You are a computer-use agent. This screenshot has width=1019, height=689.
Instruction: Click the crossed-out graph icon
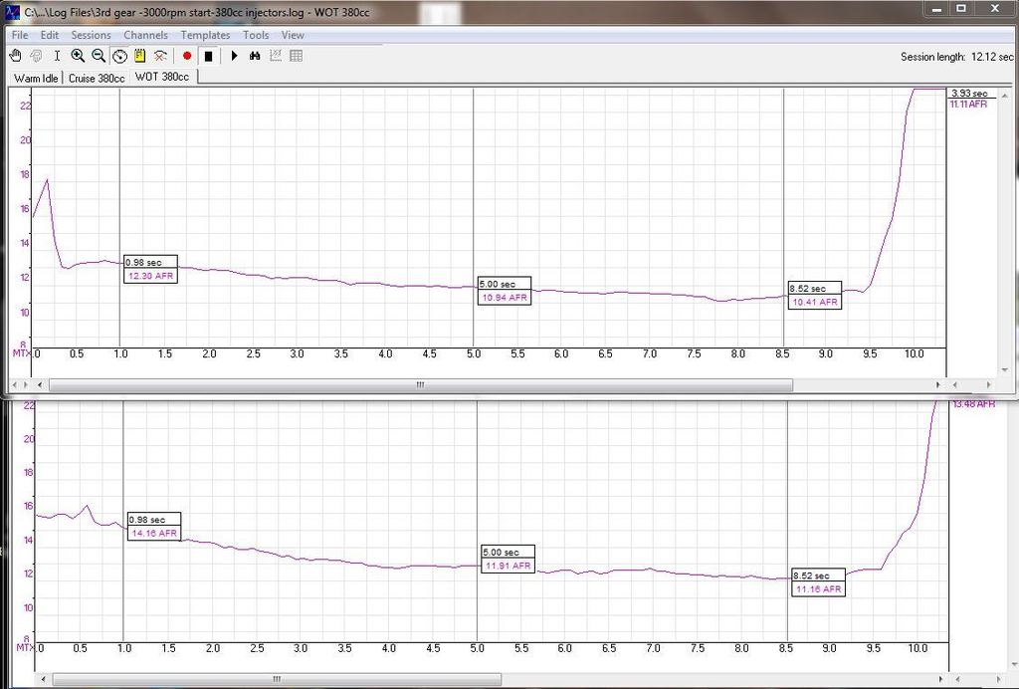(160, 56)
